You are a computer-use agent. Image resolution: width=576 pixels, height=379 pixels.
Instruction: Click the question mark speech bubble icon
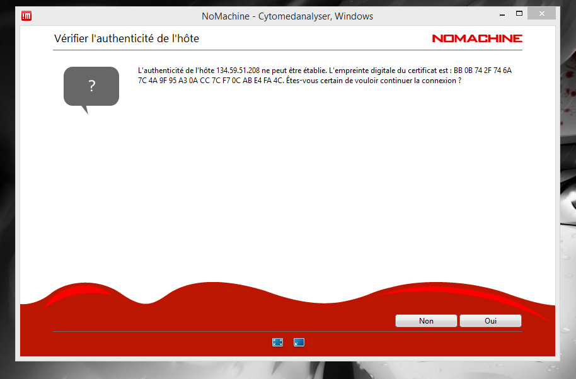91,88
